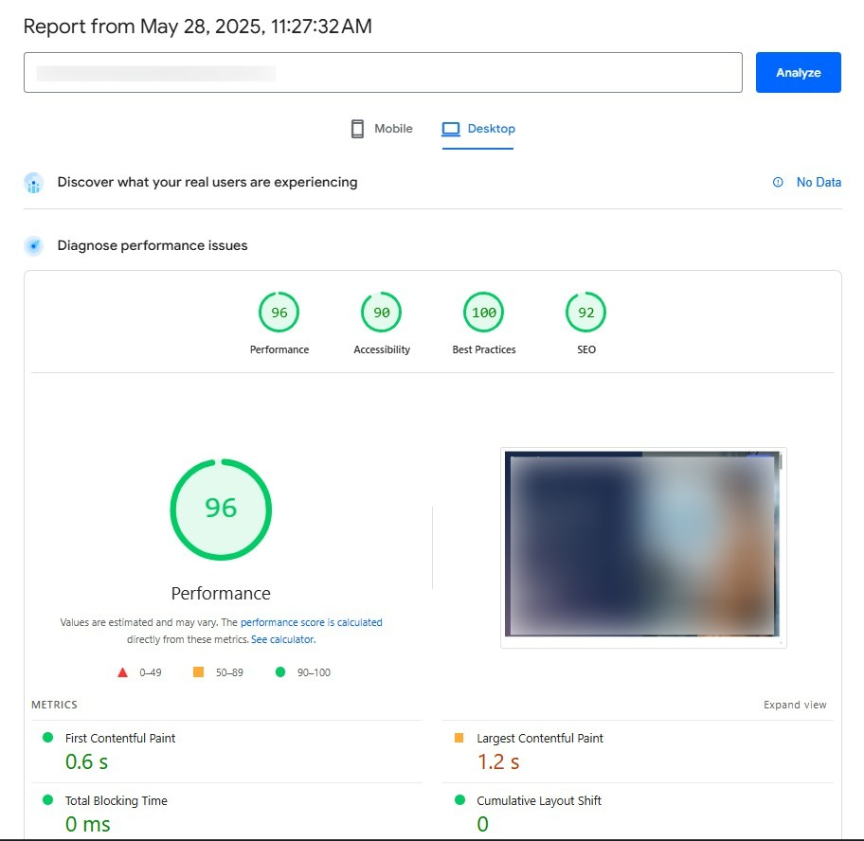The width and height of the screenshot is (864, 841).
Task: Click the mobile phone icon
Action: pyautogui.click(x=357, y=129)
